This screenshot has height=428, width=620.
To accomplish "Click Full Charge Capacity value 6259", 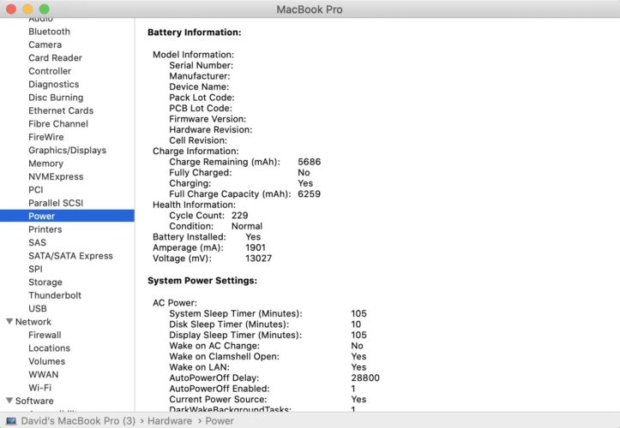I will [x=310, y=193].
